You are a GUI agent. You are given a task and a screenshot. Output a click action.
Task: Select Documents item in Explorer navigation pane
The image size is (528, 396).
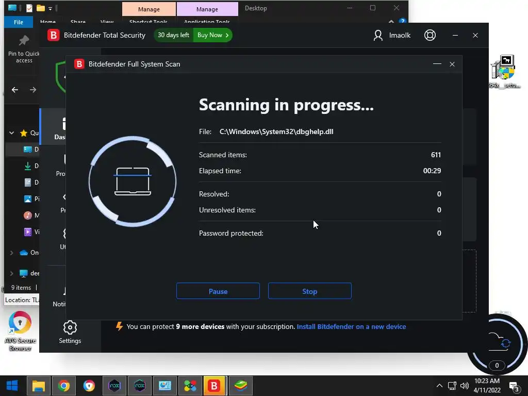click(30, 182)
